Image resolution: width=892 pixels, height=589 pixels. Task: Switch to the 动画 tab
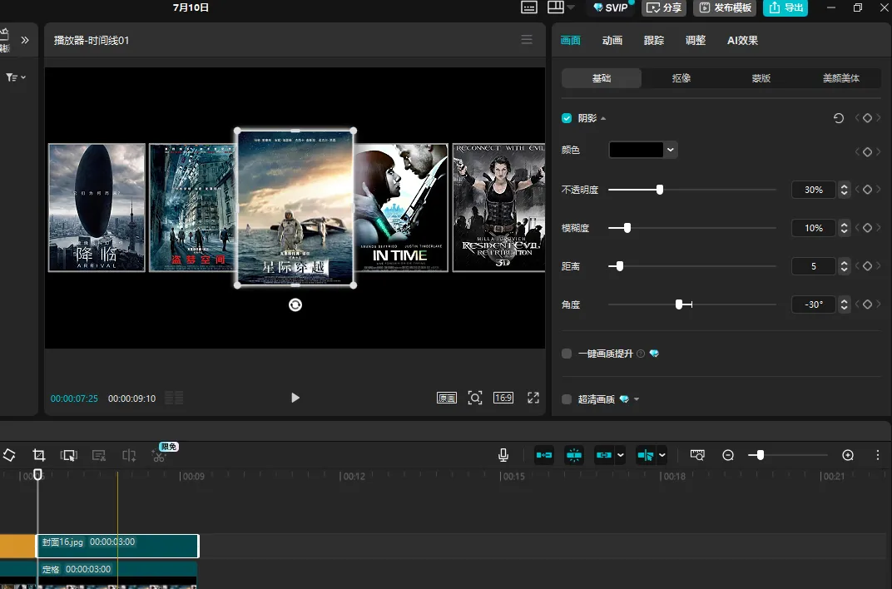pos(612,41)
